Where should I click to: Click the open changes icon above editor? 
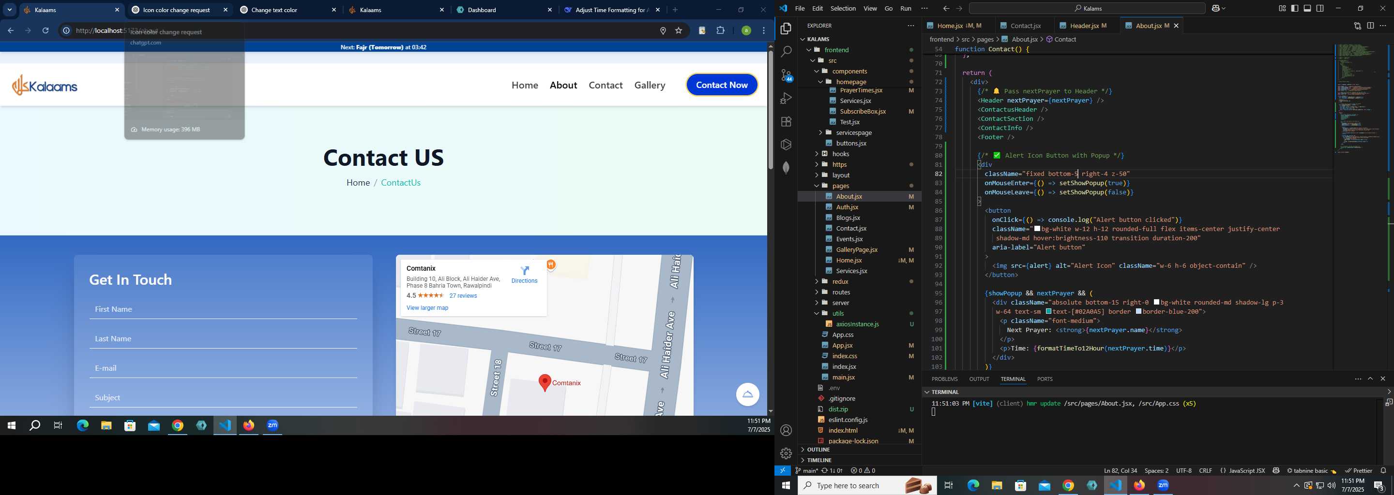click(1357, 26)
